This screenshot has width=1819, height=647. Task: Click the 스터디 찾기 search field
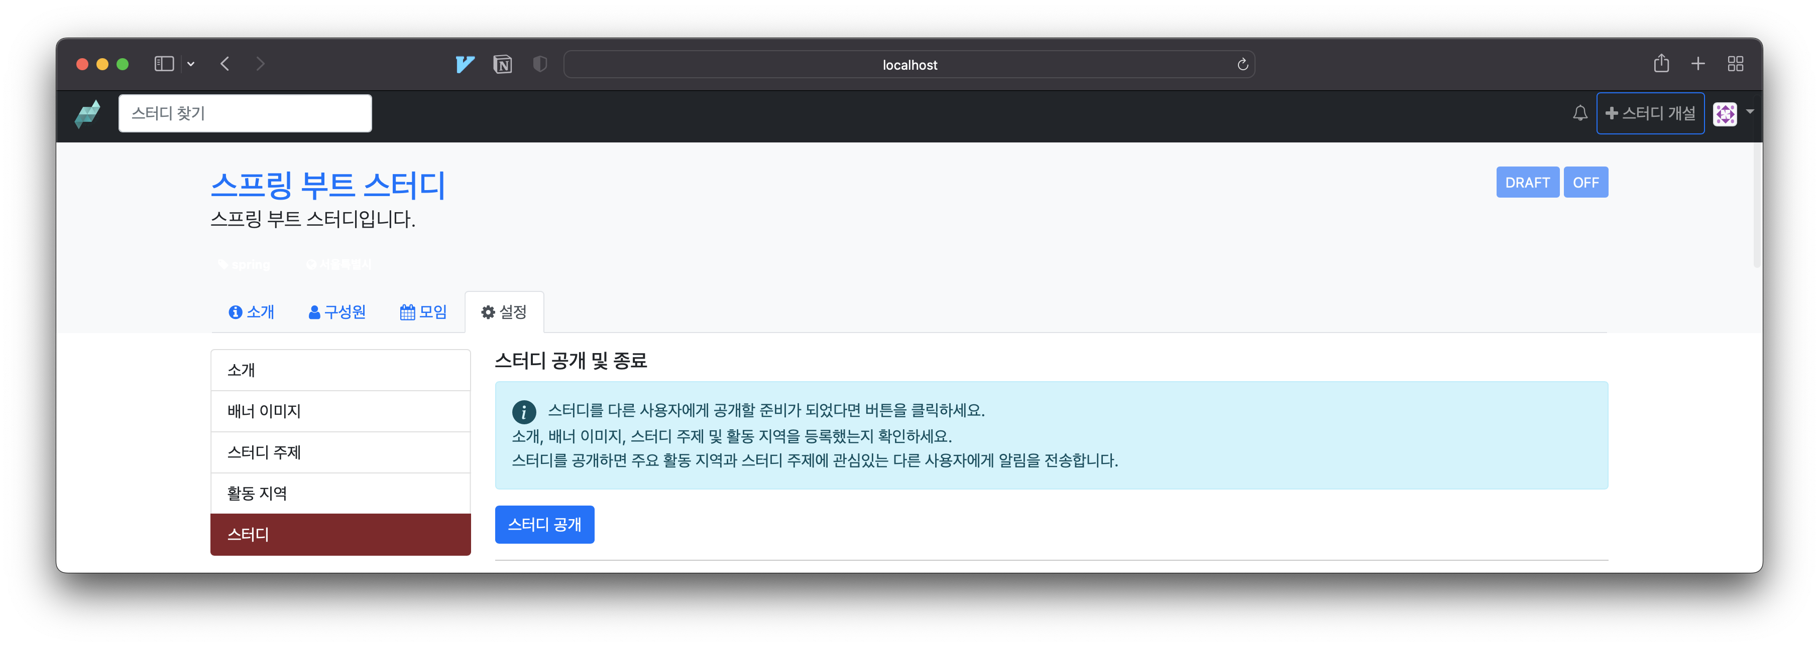point(245,113)
